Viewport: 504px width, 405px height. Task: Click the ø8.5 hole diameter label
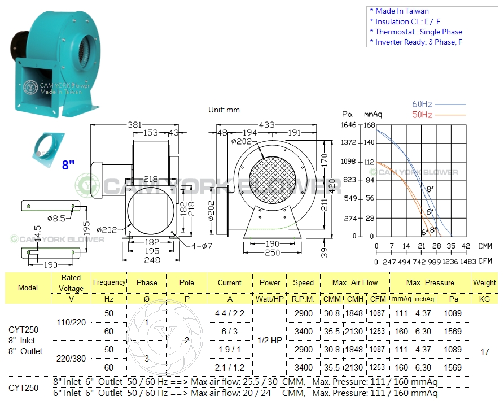(56, 219)
